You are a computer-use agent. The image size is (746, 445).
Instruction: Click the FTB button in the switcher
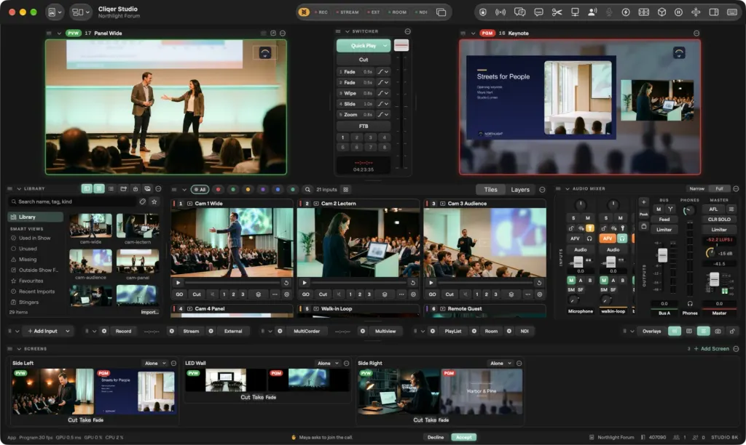tap(364, 127)
